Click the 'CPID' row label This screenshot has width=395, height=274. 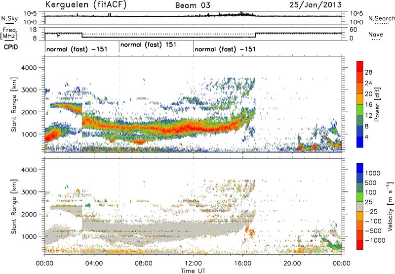[11, 47]
